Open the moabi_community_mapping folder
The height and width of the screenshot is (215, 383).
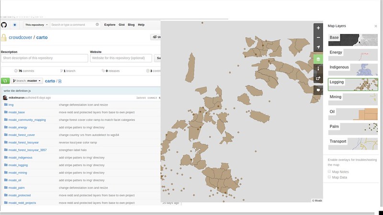(x=27, y=120)
